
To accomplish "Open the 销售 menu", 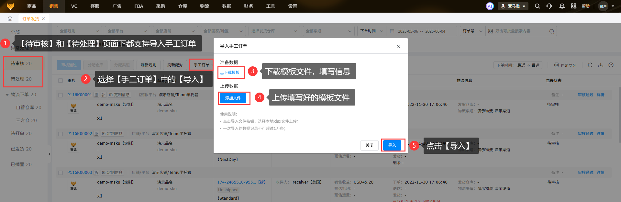I will click(x=54, y=6).
